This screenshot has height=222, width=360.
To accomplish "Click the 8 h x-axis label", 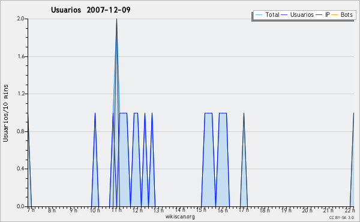I will click(x=52, y=210).
